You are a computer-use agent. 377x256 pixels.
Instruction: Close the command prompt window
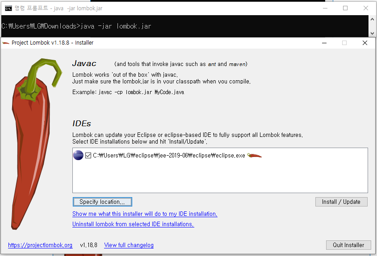[x=366, y=8]
